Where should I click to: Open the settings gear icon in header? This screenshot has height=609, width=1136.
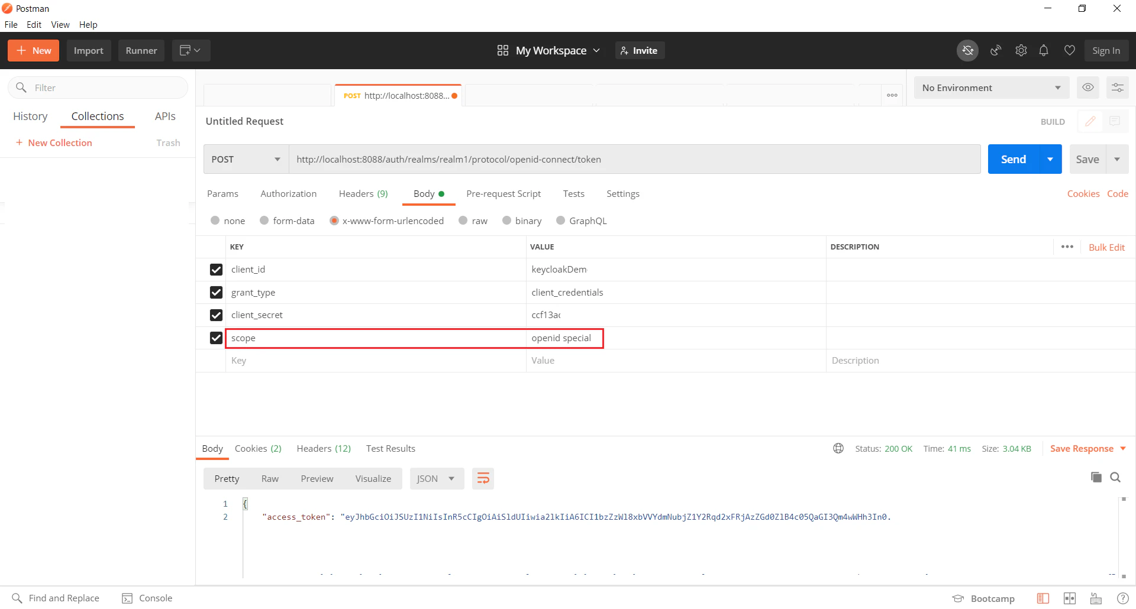point(1021,51)
